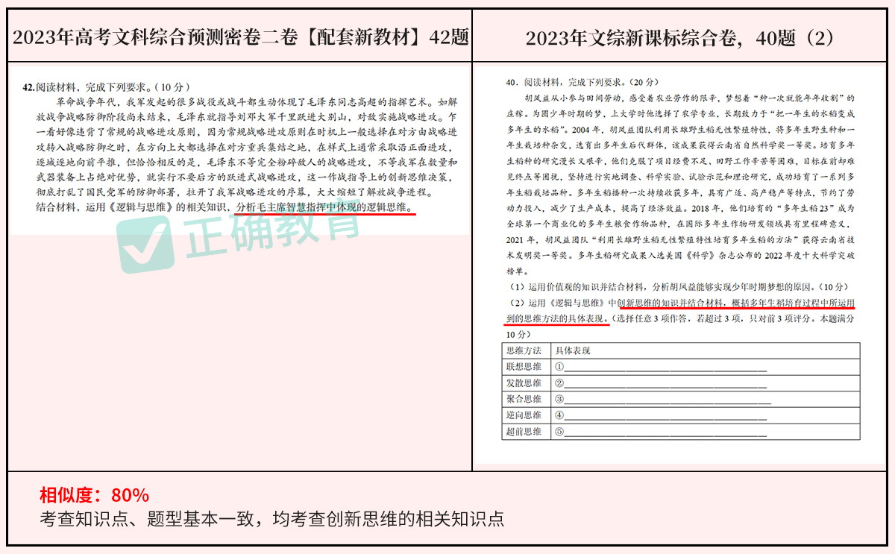Select the "发散思维" table cell

click(x=527, y=383)
